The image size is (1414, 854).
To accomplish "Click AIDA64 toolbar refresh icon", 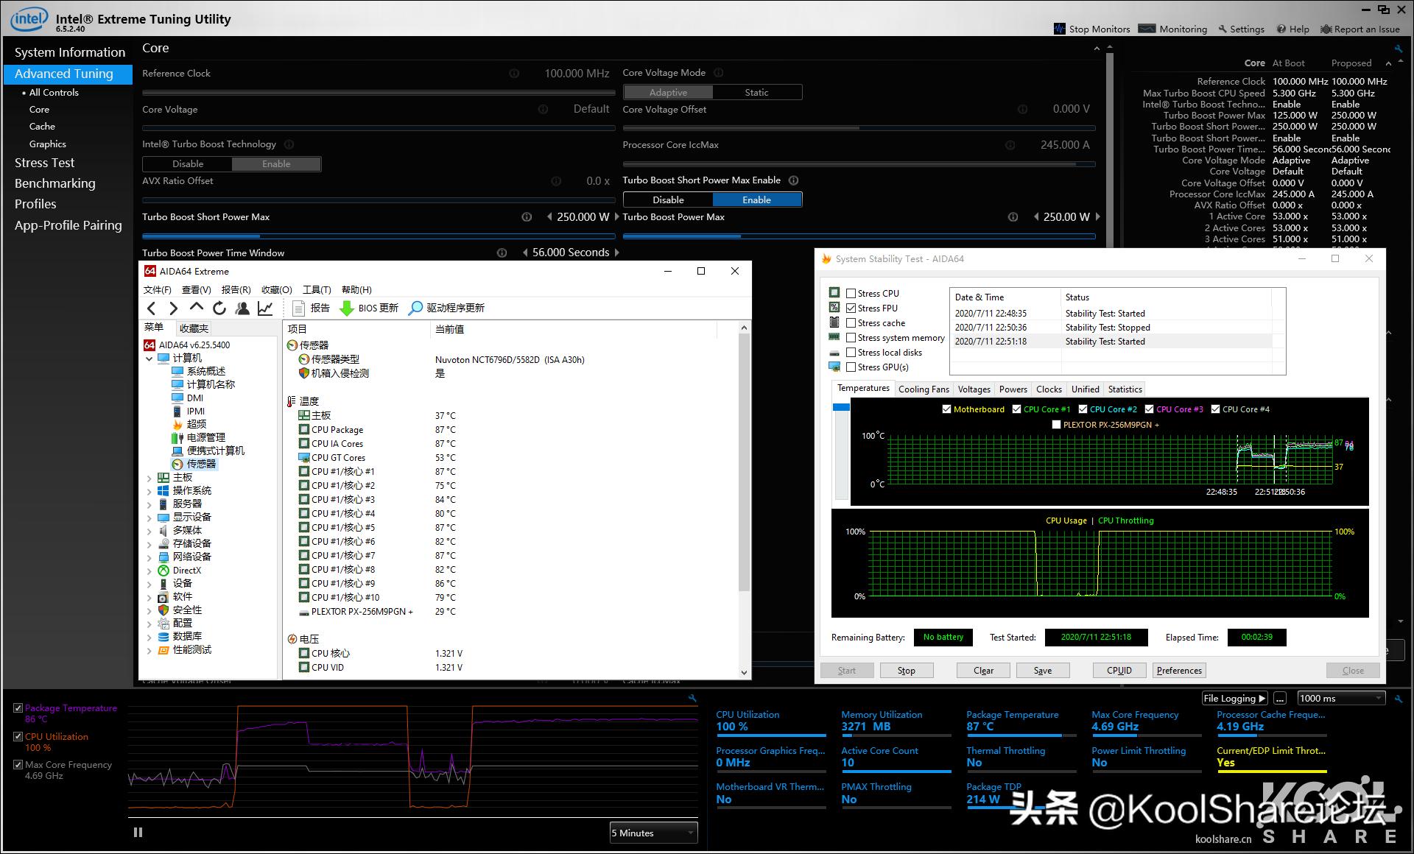I will click(219, 308).
